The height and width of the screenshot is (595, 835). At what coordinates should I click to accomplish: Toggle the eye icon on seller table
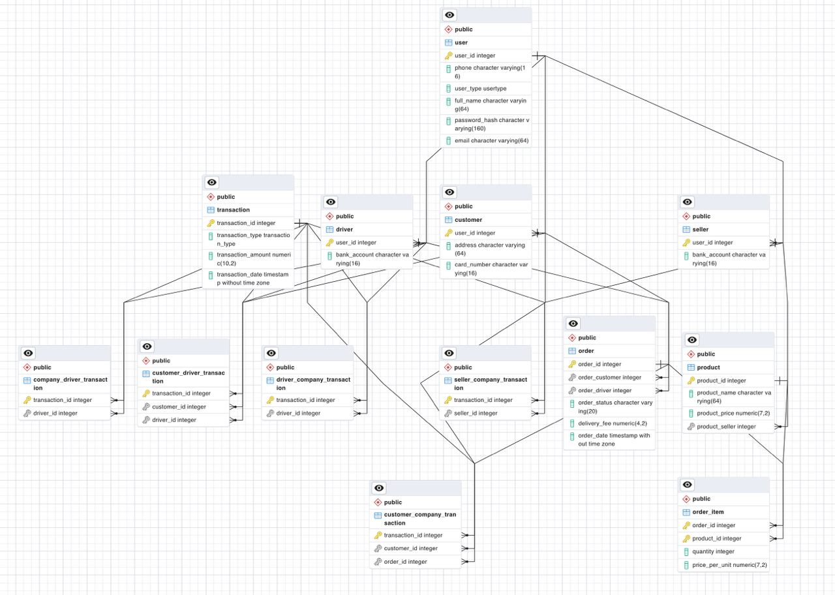click(686, 202)
